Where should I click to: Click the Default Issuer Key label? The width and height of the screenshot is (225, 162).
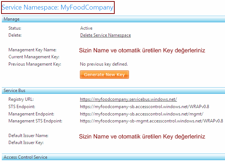click(x=26, y=143)
